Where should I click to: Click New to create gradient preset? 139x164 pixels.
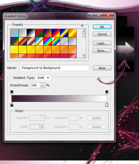click(x=102, y=68)
